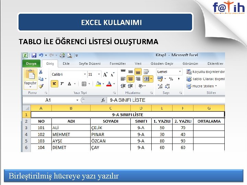Switch to the Görünüm tab
Image resolution: width=247 pixels, height=185 pixels.
click(x=190, y=64)
